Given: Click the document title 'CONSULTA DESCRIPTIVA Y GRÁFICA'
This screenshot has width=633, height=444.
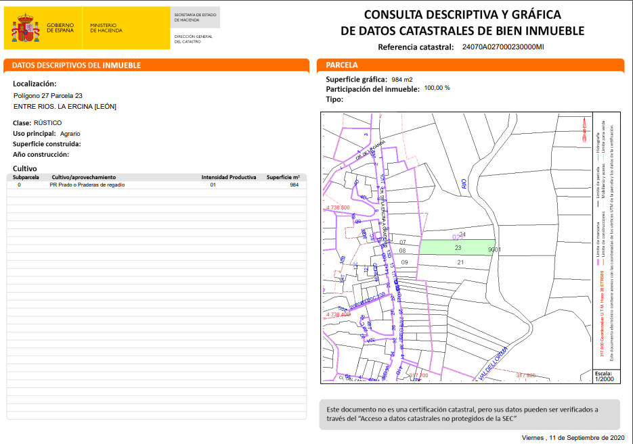Looking at the screenshot, I should coord(462,14).
